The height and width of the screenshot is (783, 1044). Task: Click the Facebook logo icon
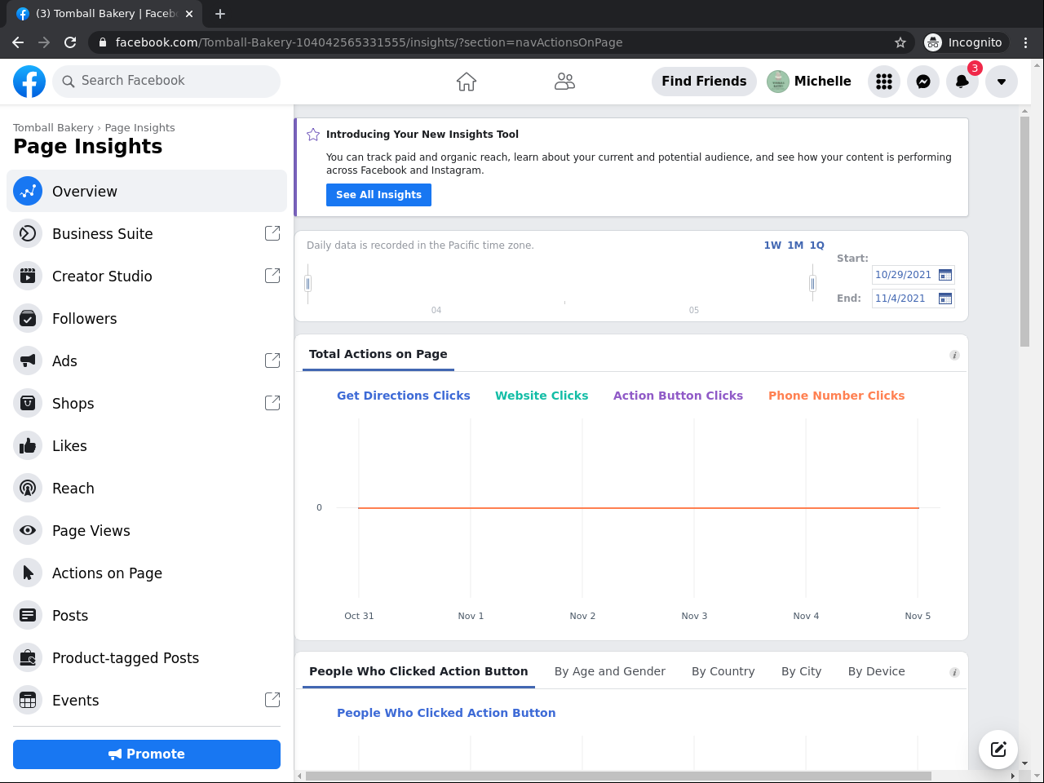[x=29, y=82]
